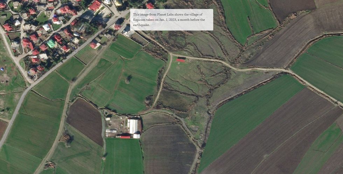
Task: Click the small square white building beside red shed
Action: (136, 136)
